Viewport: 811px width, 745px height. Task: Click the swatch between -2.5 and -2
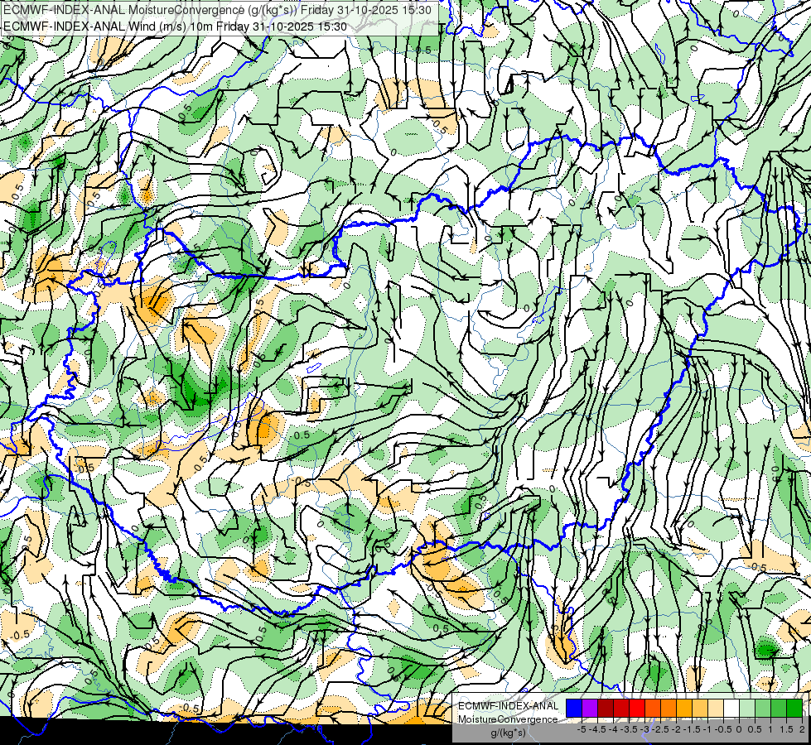(669, 709)
